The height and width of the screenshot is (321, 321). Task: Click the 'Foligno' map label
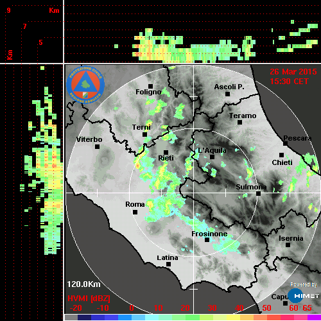click(x=148, y=92)
